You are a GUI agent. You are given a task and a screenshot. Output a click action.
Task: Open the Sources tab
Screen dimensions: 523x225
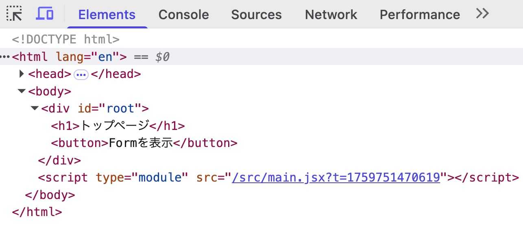pyautogui.click(x=256, y=15)
